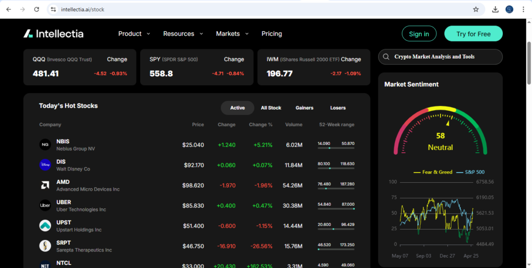This screenshot has height=268, width=532.
Task: Click Sarepta Therapeutics Inc name
Action: tap(84, 250)
